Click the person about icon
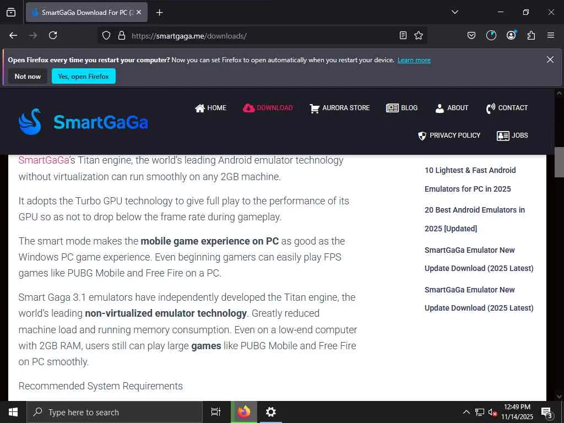The width and height of the screenshot is (564, 423). (x=440, y=109)
